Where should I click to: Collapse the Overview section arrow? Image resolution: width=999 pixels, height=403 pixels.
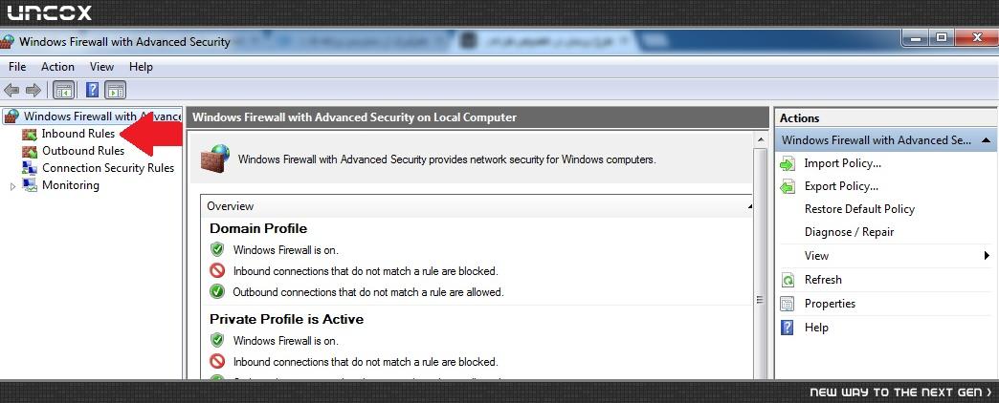click(x=749, y=206)
